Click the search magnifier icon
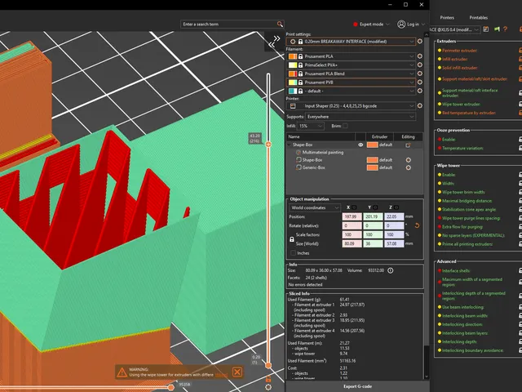The height and width of the screenshot is (392, 522). coord(280,24)
